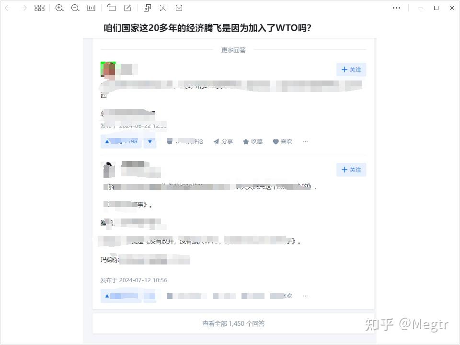
Task: Follow the first answer's author via 关注
Action: pyautogui.click(x=351, y=69)
